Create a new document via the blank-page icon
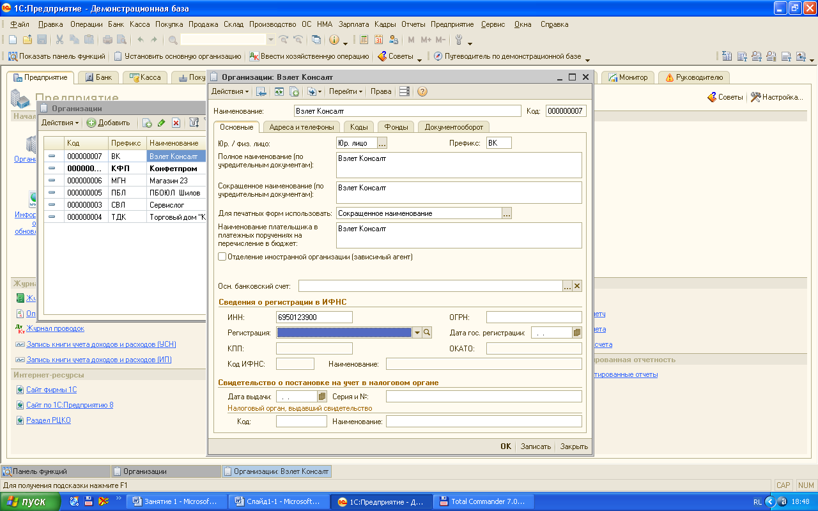The width and height of the screenshot is (818, 511). click(x=12, y=40)
